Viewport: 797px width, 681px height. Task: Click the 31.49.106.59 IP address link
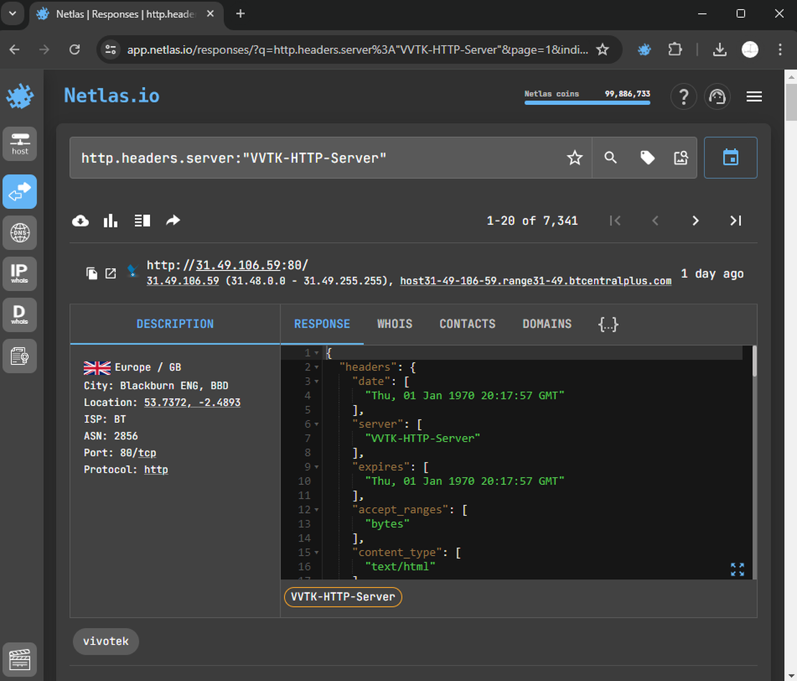pyautogui.click(x=182, y=281)
